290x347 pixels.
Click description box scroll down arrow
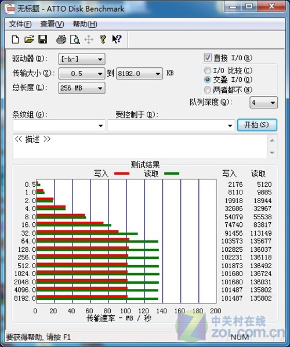(272, 153)
